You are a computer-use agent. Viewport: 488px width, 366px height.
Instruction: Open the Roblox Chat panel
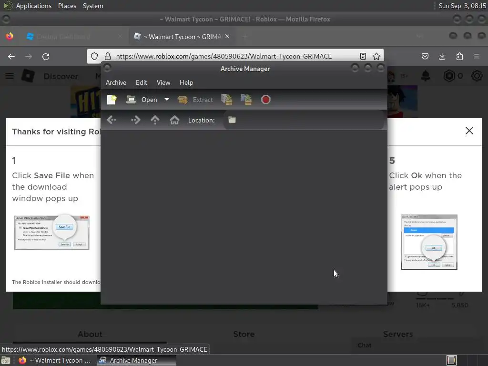point(365,345)
